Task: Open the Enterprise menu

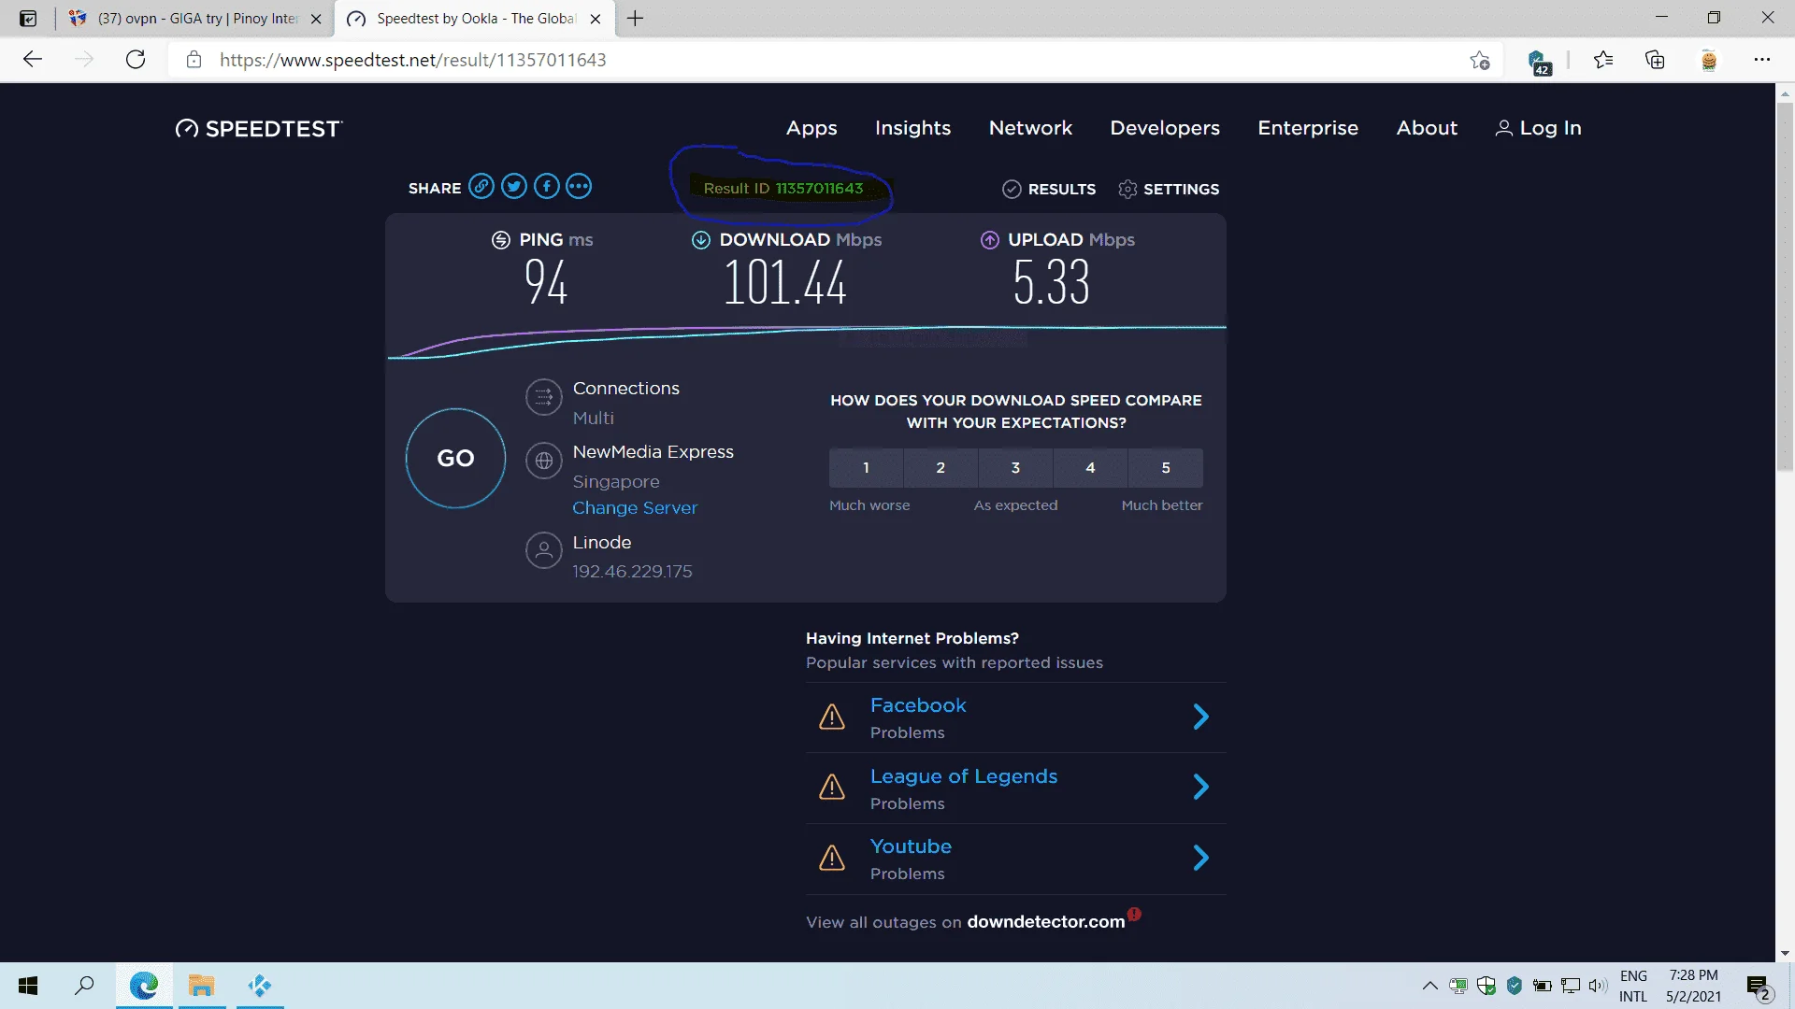Action: coord(1308,128)
